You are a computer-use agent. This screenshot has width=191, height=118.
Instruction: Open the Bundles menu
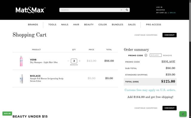117,24
